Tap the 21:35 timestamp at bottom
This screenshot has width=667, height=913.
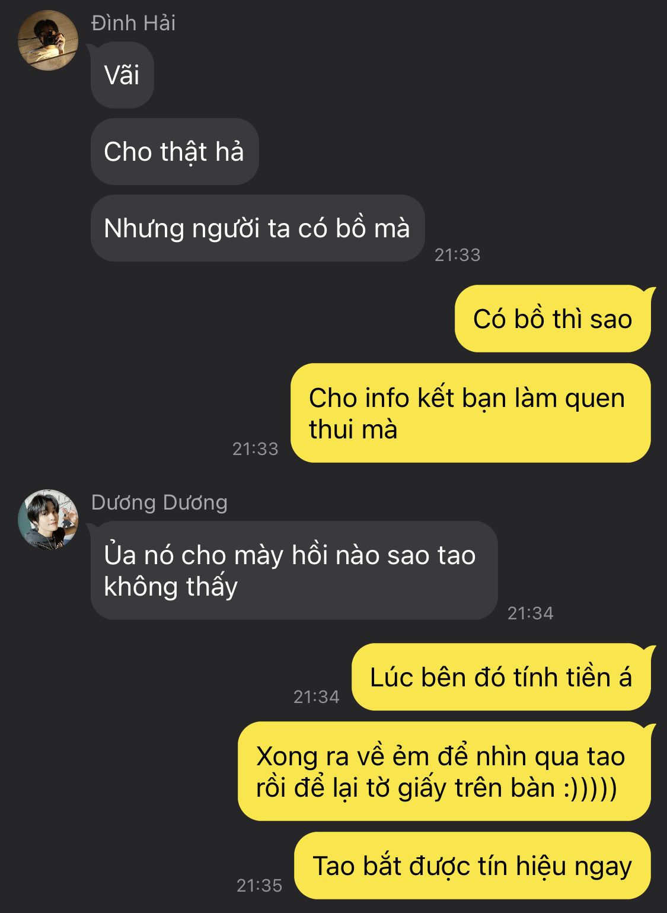pos(260,885)
